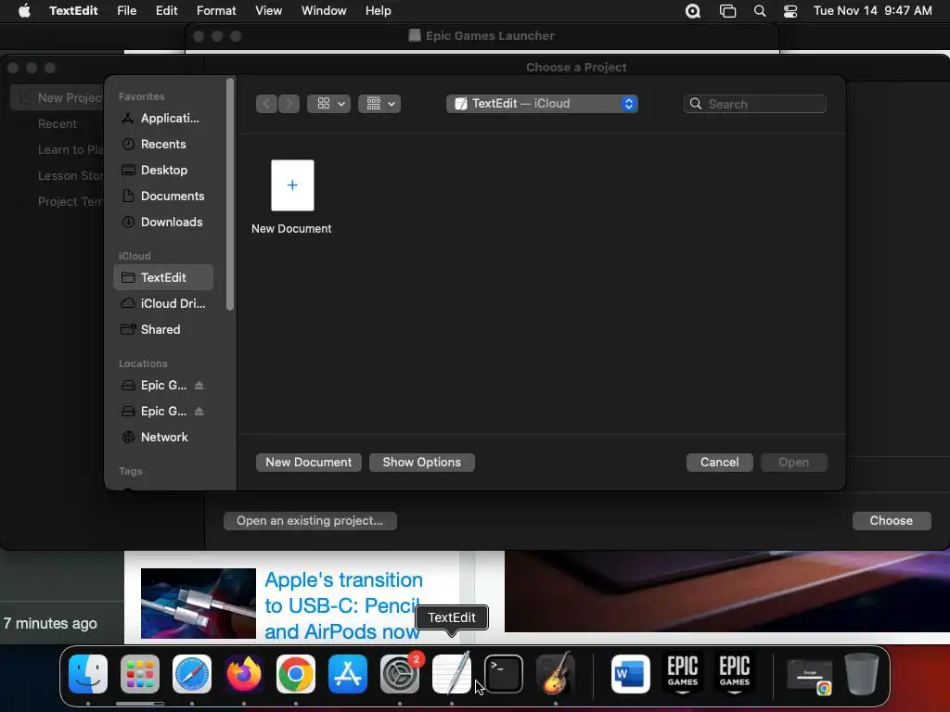
Task: Click the date and time in the menu bar
Action: [872, 11]
